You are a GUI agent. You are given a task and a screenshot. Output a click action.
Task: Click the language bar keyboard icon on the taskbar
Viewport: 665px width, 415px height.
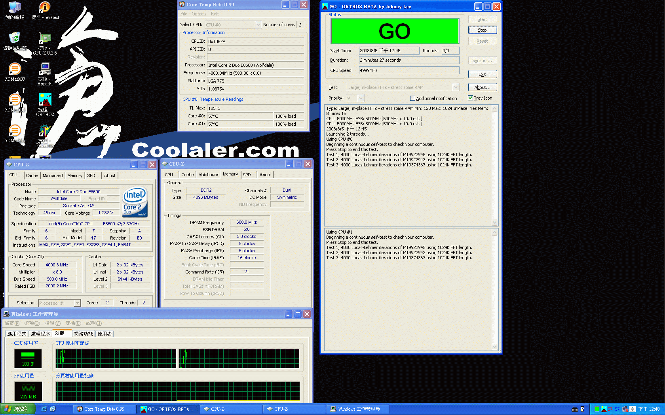[575, 409]
